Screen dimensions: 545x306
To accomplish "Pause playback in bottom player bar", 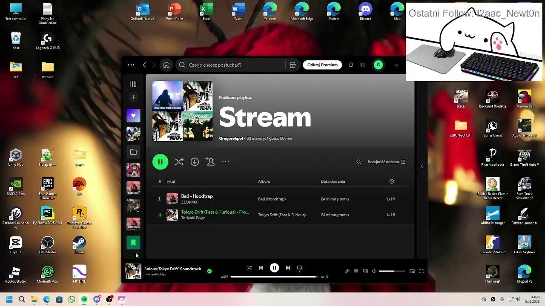I will (x=275, y=268).
